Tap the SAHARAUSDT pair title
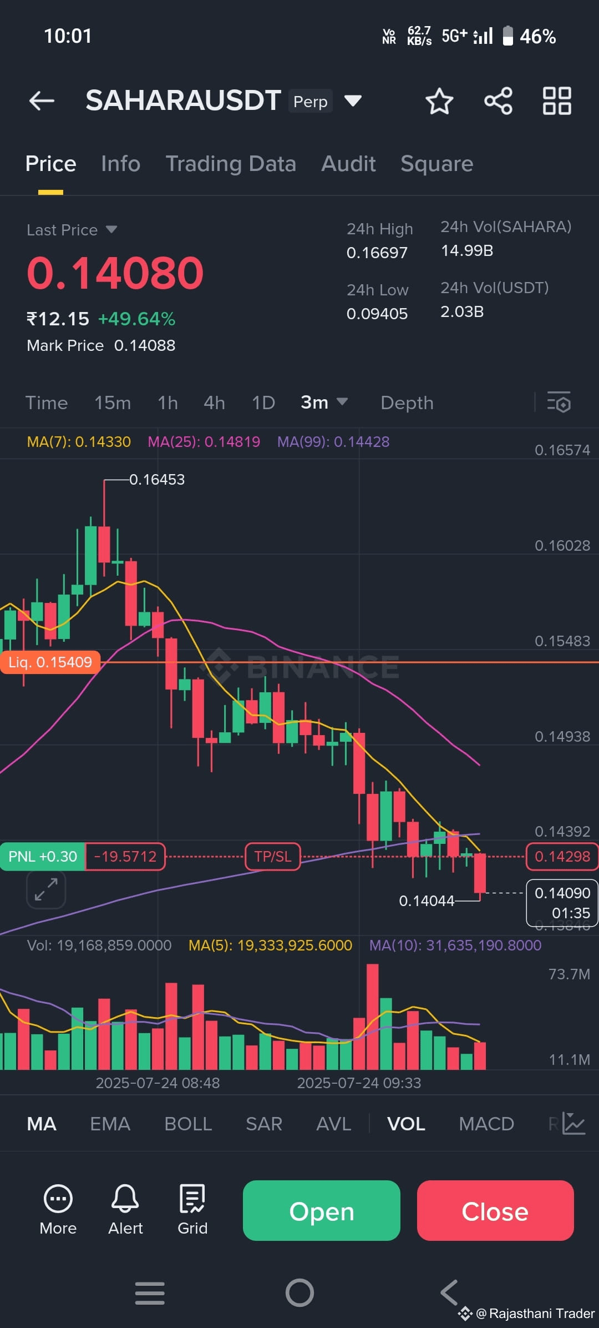 tap(183, 101)
